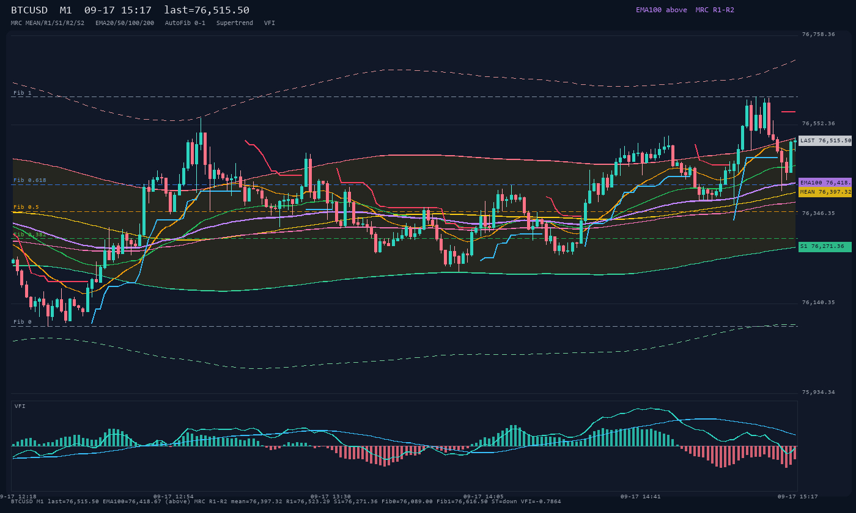Screen dimensions: 856x513
Task: Click the EMA100 76,418 price tag
Action: pyautogui.click(x=825, y=183)
